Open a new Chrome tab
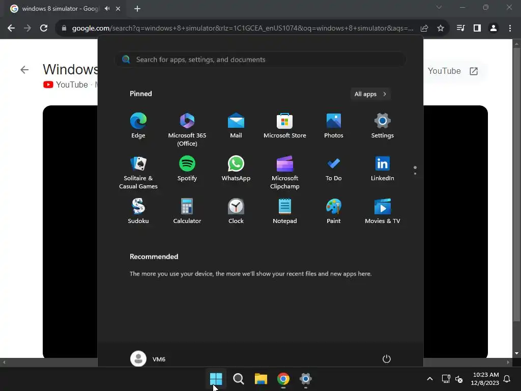This screenshot has height=391, width=521. click(137, 9)
